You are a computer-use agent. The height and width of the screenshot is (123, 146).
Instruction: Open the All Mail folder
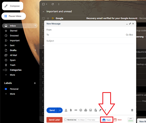(13, 55)
